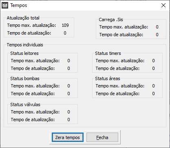Close the Tempos dialog window

point(163,5)
